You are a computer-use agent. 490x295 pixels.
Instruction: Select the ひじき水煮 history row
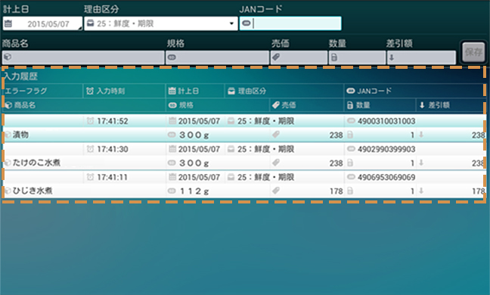243,184
